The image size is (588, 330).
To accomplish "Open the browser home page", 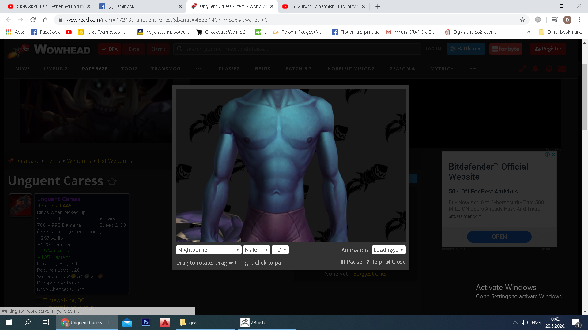I will coord(45,20).
